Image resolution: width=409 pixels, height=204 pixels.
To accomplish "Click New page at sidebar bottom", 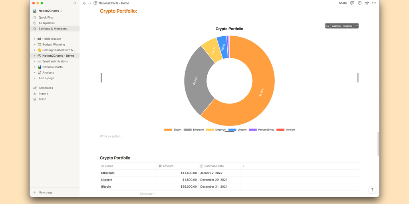I will tap(46, 192).
